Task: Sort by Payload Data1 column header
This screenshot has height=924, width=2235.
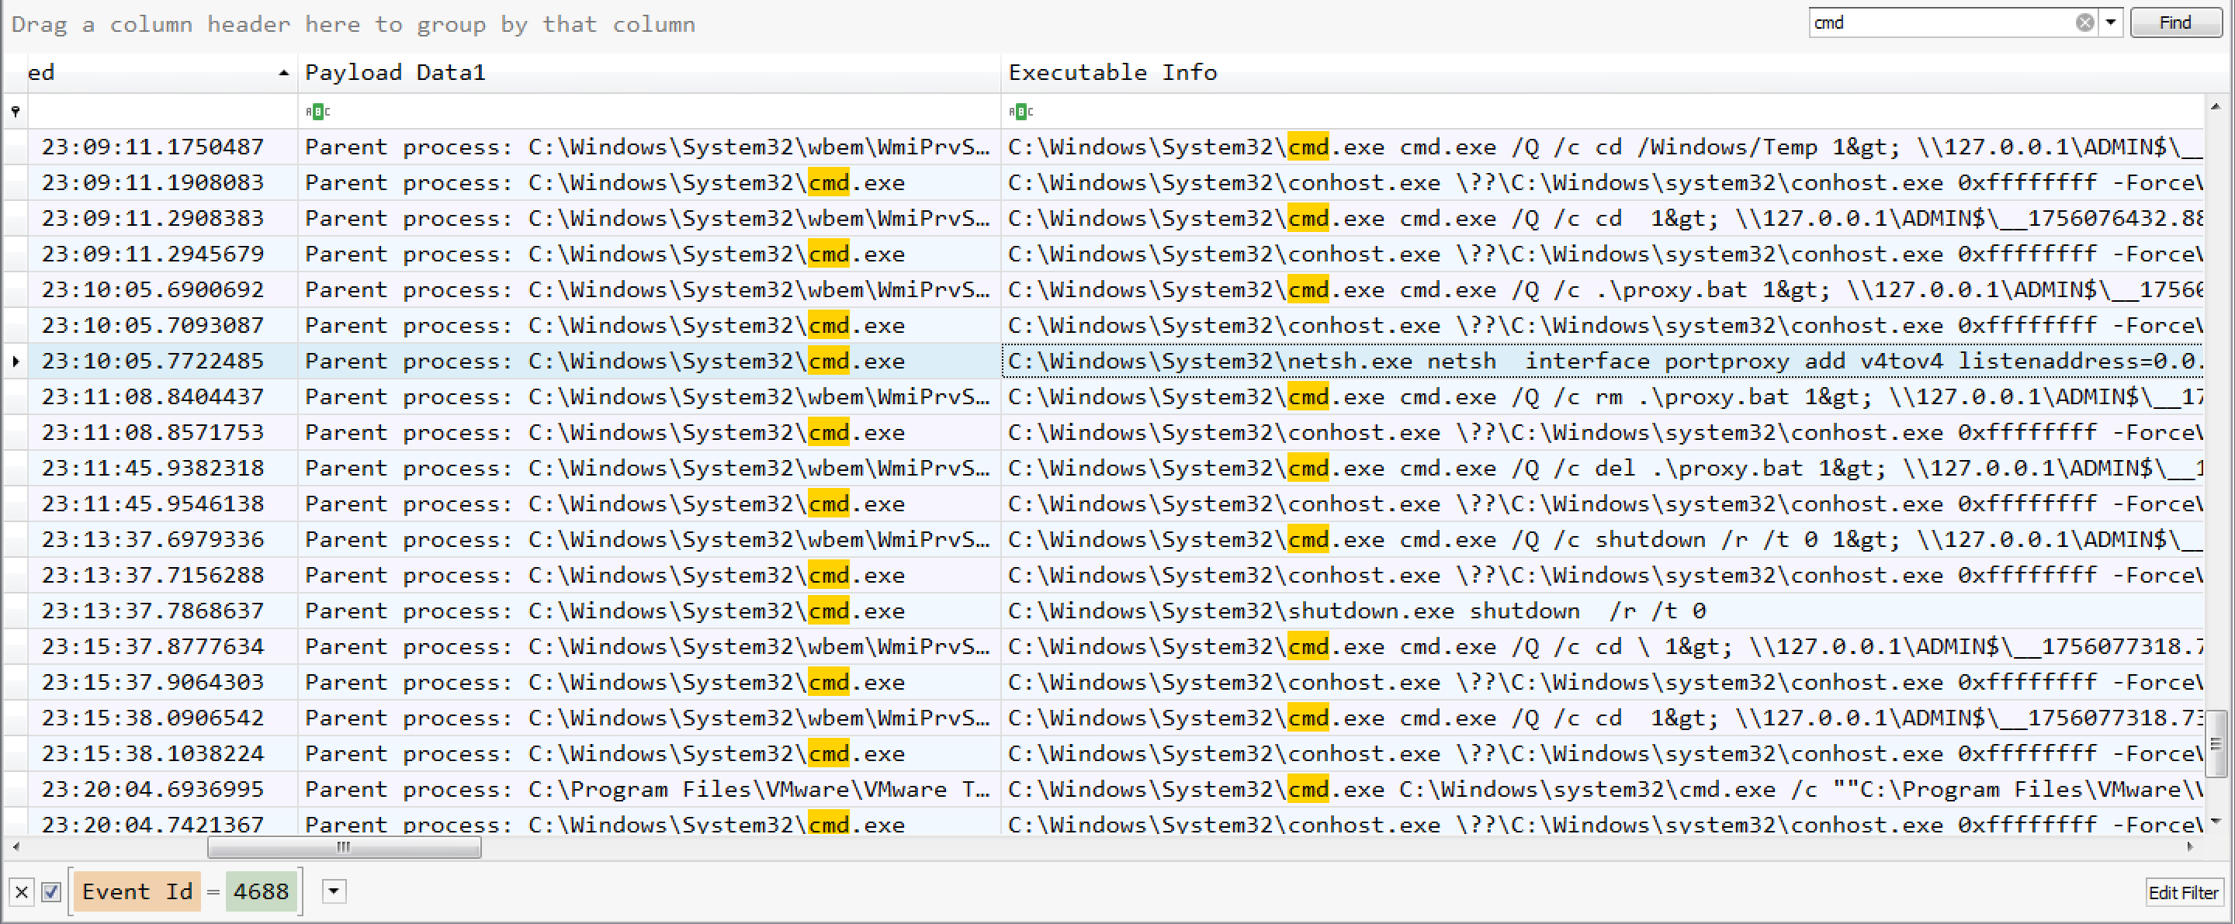Action: pyautogui.click(x=395, y=72)
